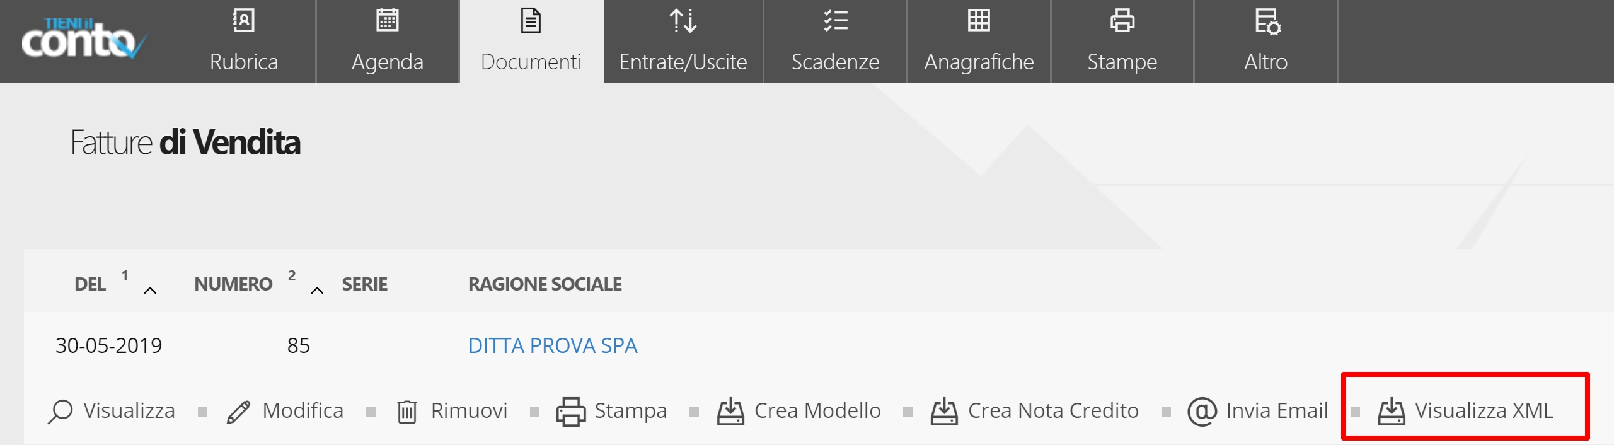1614x445 pixels.
Task: Toggle the NUMERO column sort arrow
Action: (x=317, y=291)
